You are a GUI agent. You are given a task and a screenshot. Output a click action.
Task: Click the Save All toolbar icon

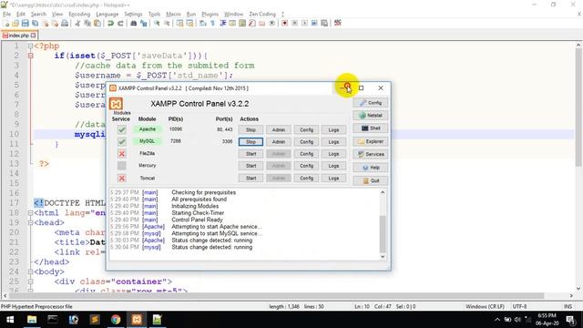tap(36, 23)
